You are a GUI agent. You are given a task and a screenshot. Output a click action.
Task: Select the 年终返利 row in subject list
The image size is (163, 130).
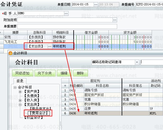[x=103, y=113]
